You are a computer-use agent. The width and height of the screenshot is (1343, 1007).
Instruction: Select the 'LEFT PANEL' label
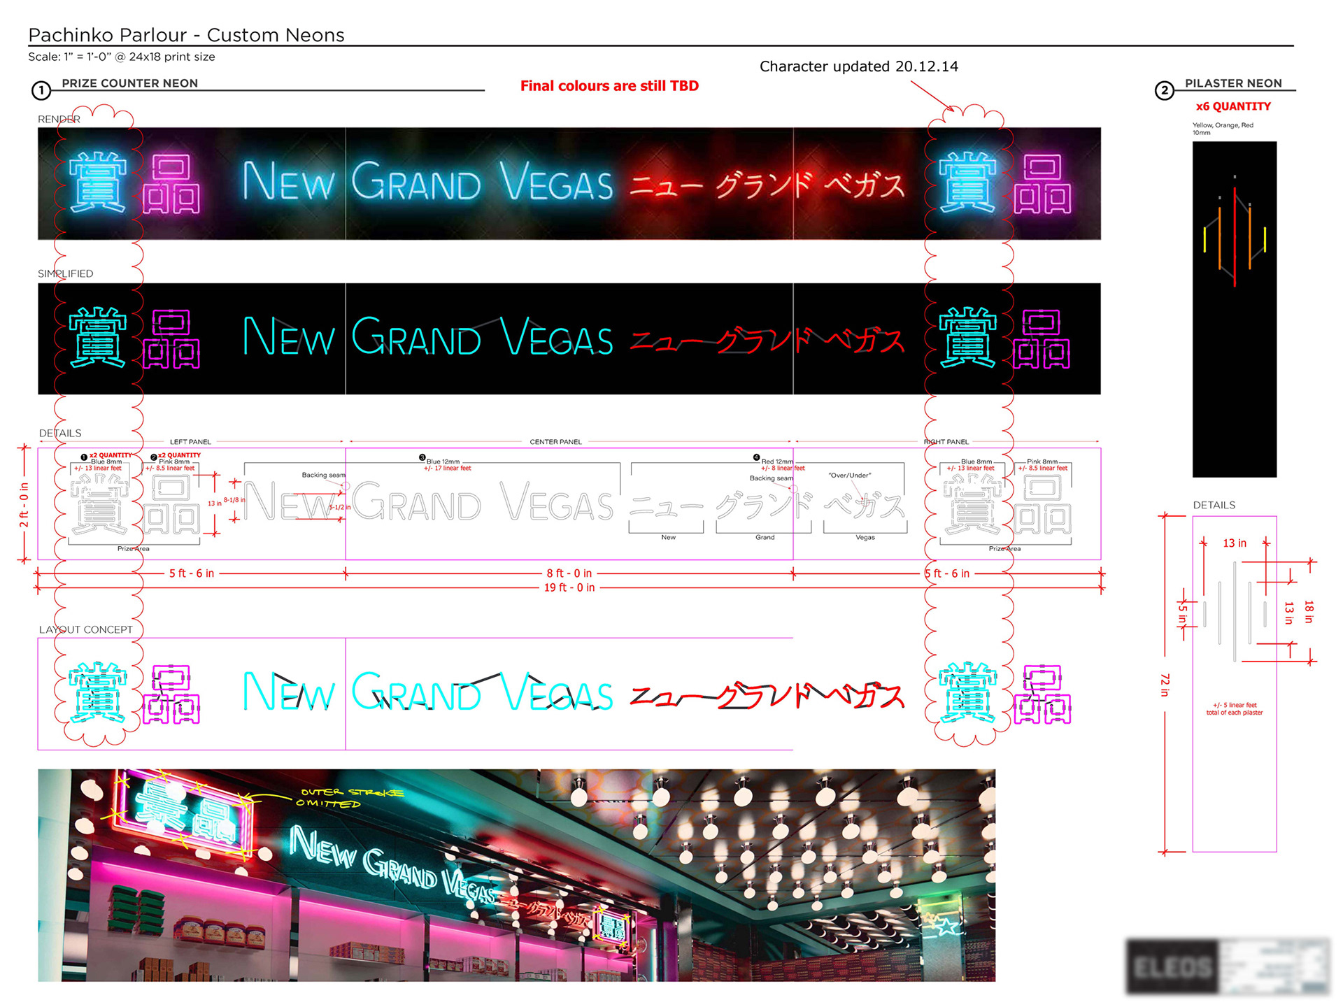tap(190, 442)
